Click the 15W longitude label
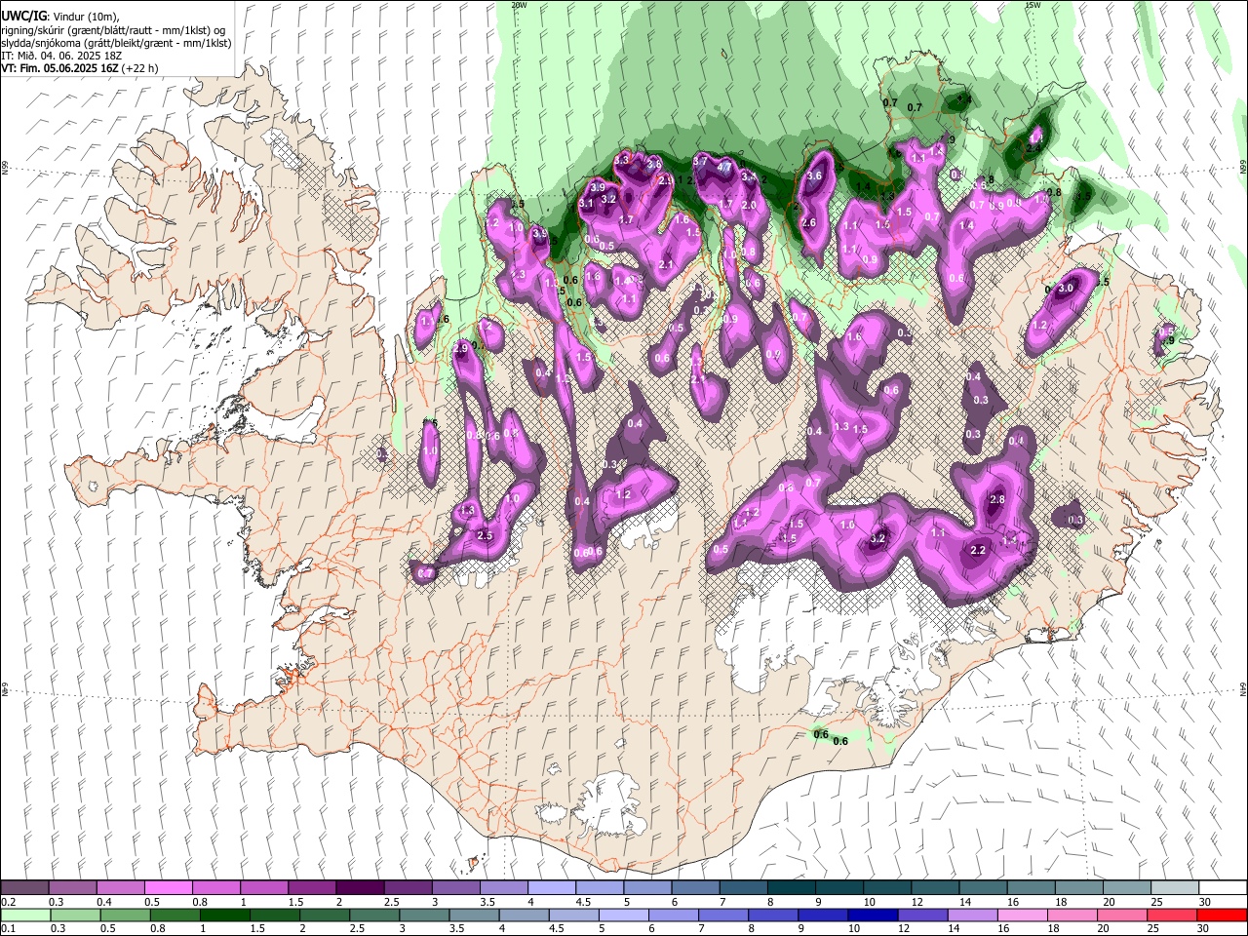Image resolution: width=1248 pixels, height=936 pixels. (1033, 5)
